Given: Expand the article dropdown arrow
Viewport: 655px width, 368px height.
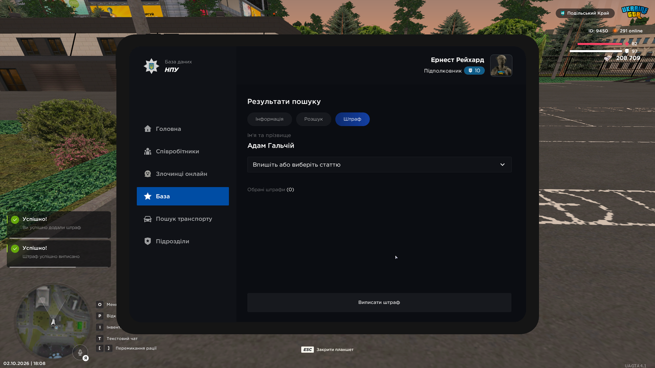Looking at the screenshot, I should (503, 165).
